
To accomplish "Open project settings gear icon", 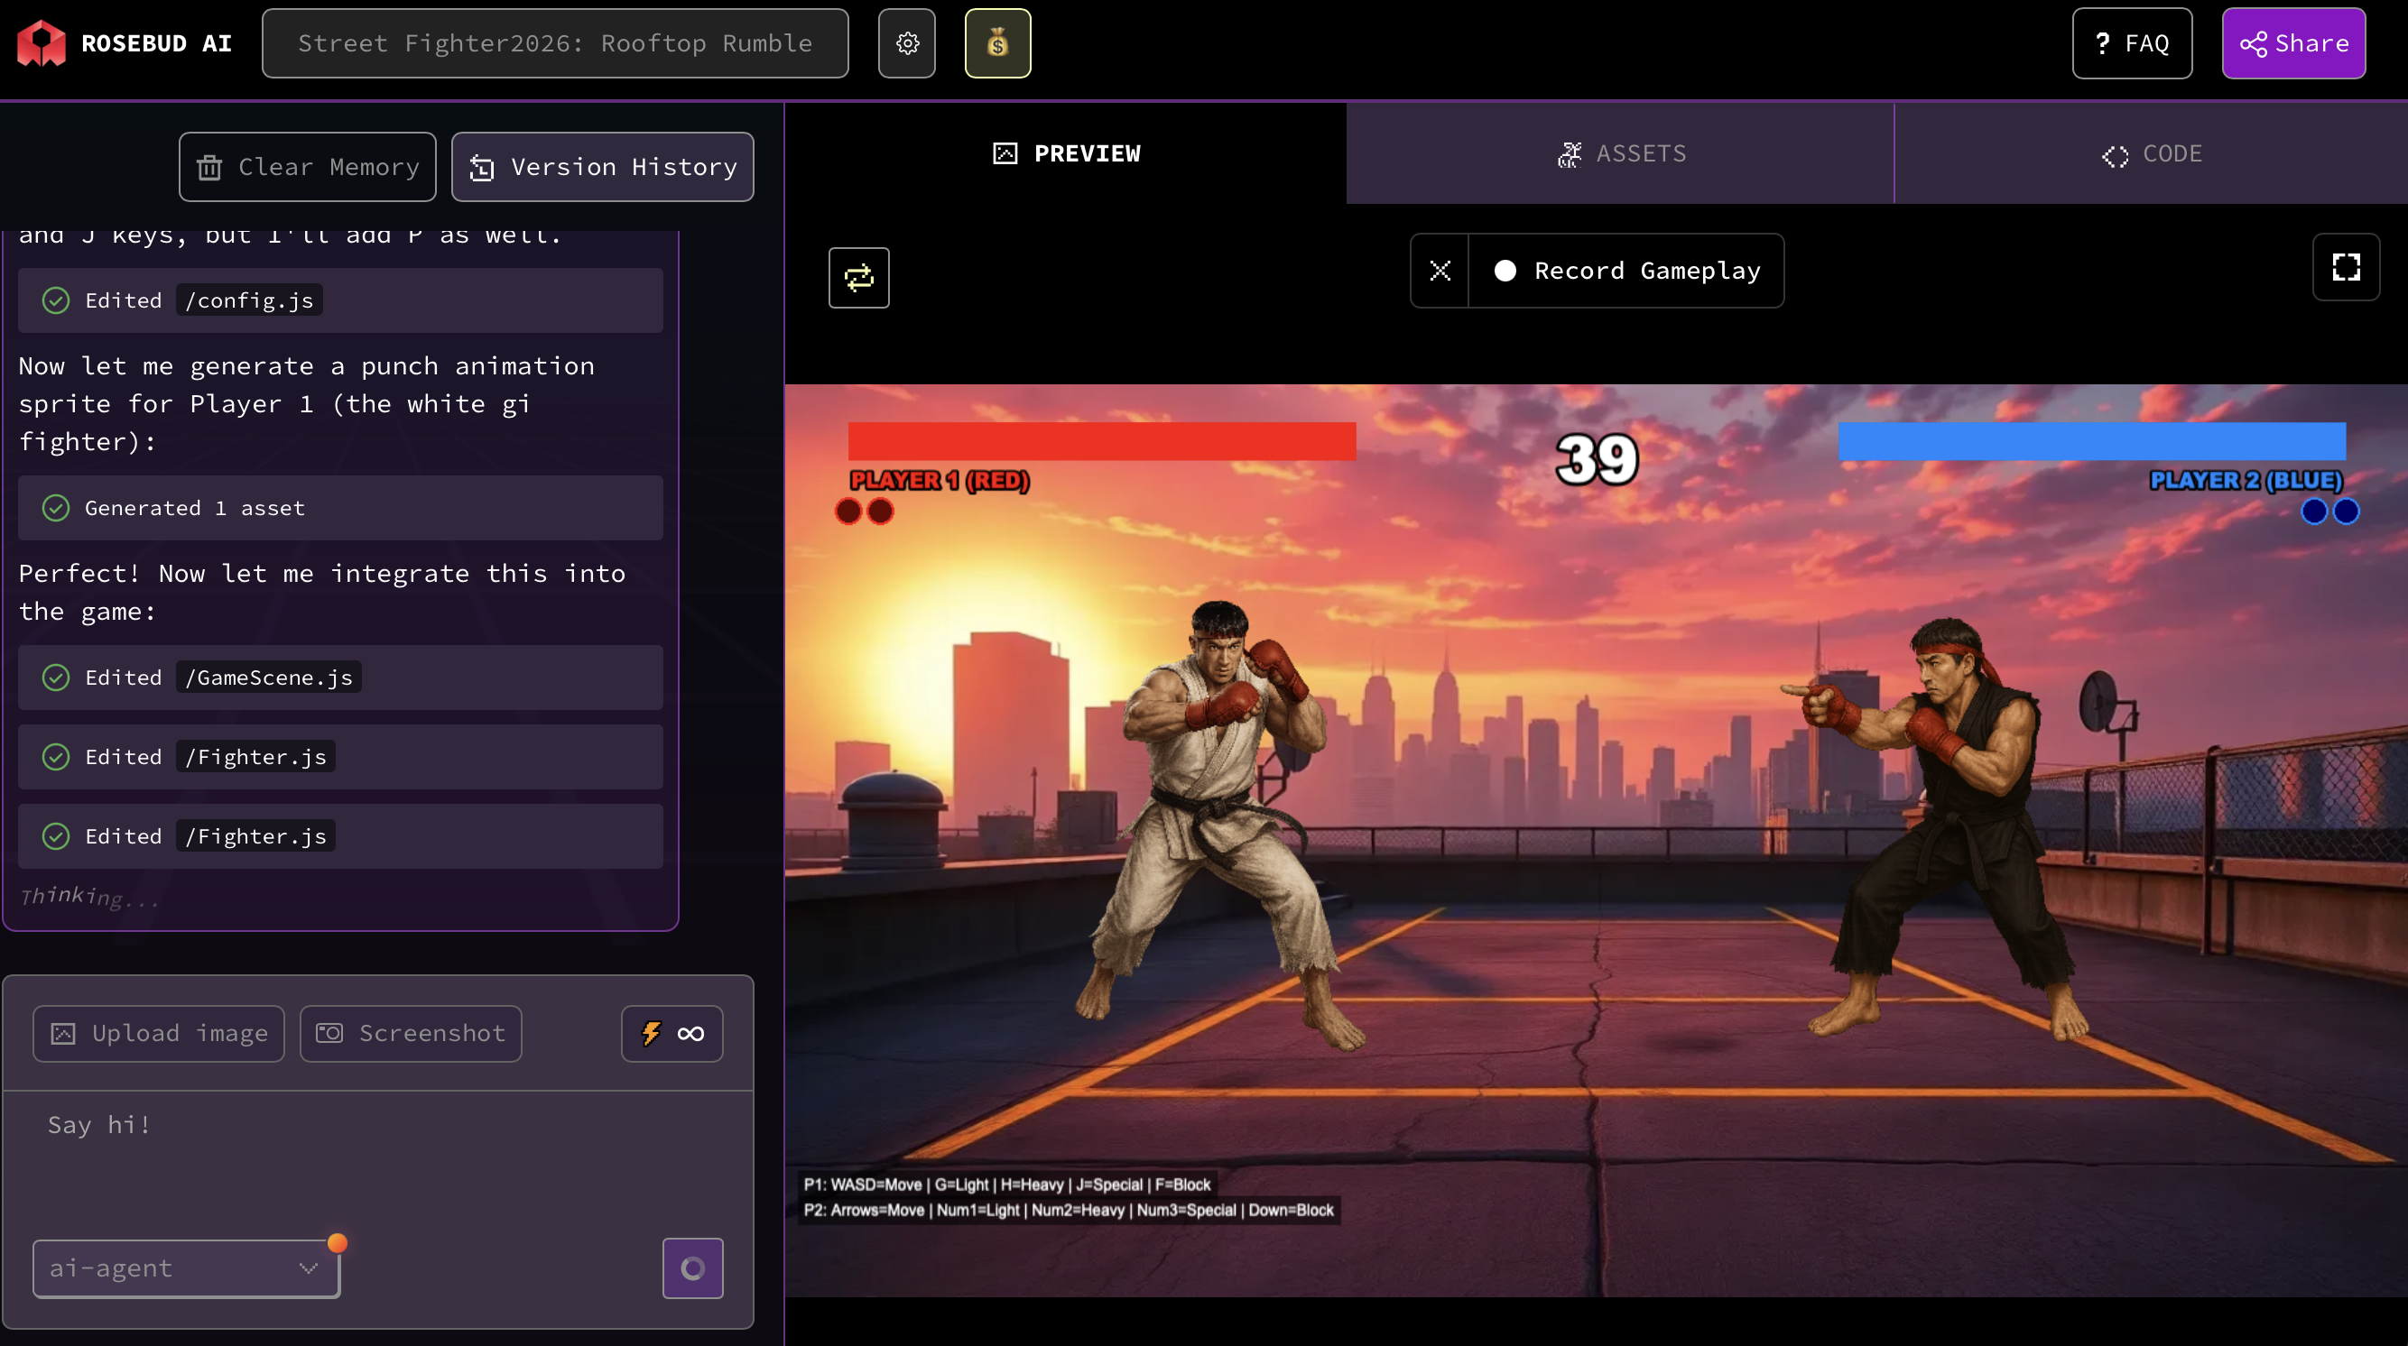I will click(x=906, y=43).
